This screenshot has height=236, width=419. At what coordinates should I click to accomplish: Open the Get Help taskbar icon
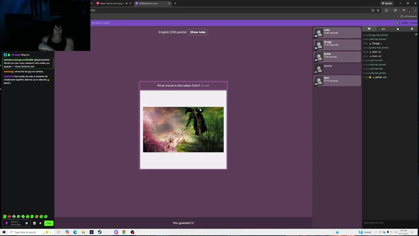click(x=337, y=232)
